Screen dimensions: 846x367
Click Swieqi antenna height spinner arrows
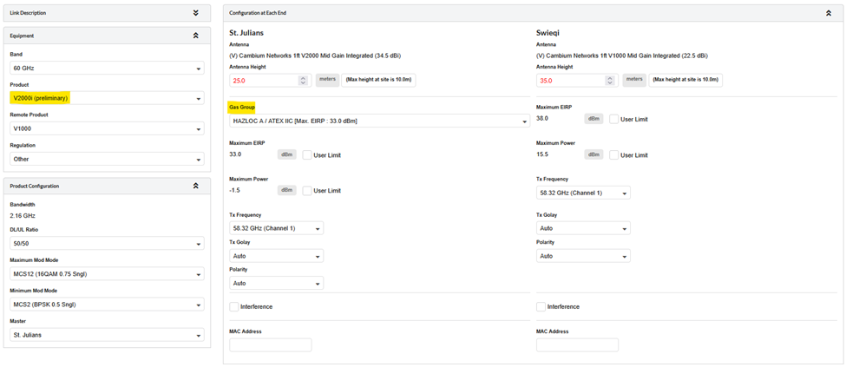click(610, 80)
